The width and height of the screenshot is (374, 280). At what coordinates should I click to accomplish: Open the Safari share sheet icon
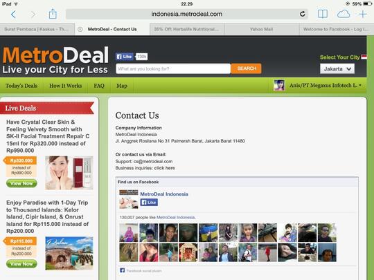53,14
